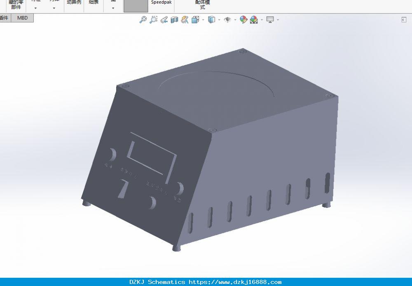The height and width of the screenshot is (286, 412).
Task: Open the dropdown arrow left of Speedpak
Action: pyautogui.click(x=113, y=8)
